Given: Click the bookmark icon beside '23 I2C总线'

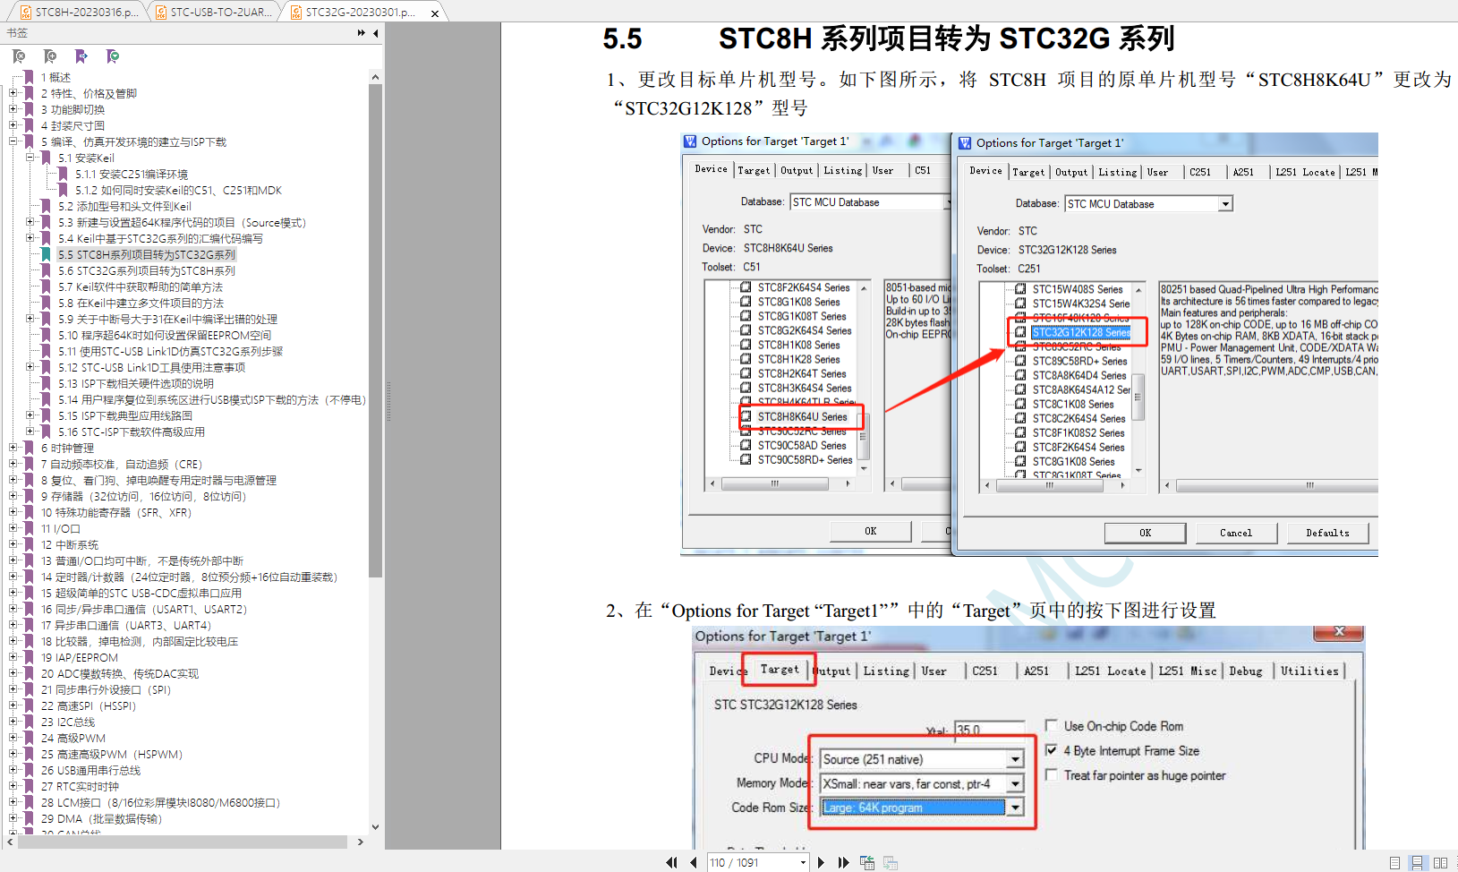Looking at the screenshot, I should pos(30,722).
